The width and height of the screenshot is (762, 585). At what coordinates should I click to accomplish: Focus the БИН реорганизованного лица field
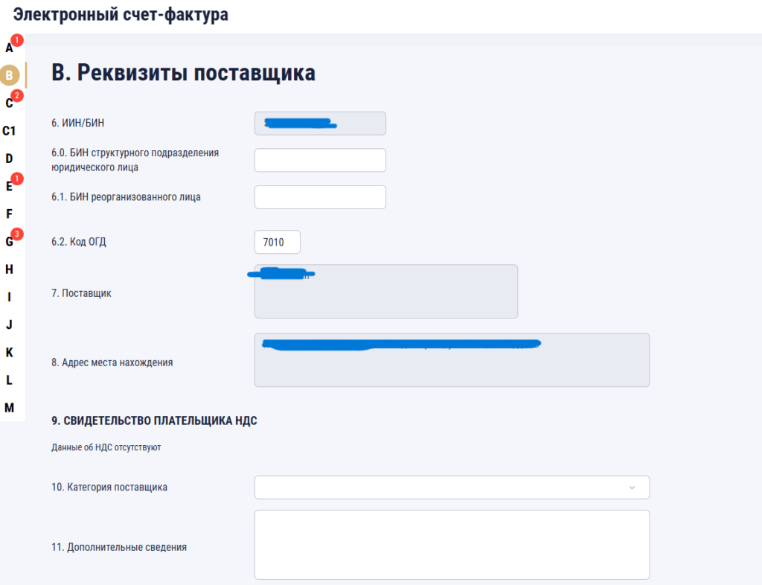point(320,197)
